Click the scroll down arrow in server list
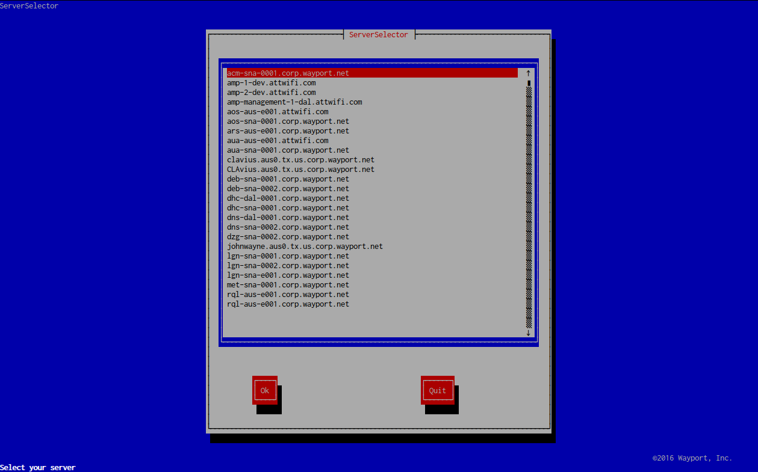The height and width of the screenshot is (472, 758). click(x=529, y=333)
